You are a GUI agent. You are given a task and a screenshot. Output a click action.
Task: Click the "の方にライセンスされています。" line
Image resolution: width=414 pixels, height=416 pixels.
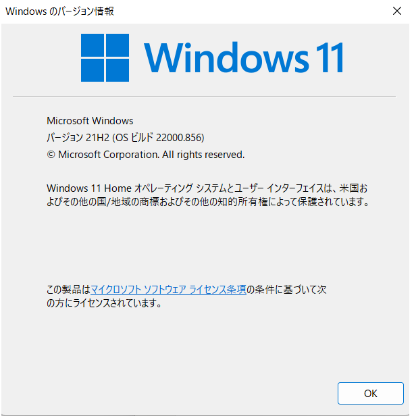104,303
